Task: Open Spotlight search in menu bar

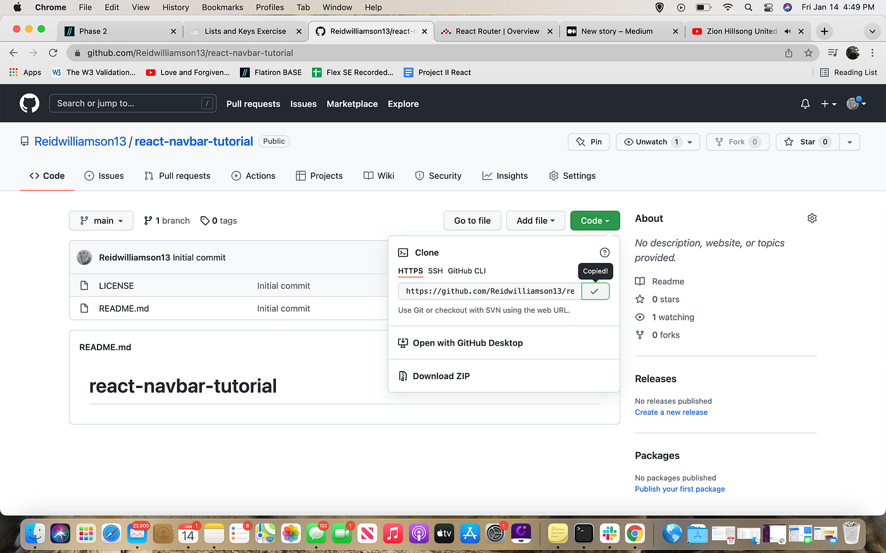Action: click(x=749, y=8)
